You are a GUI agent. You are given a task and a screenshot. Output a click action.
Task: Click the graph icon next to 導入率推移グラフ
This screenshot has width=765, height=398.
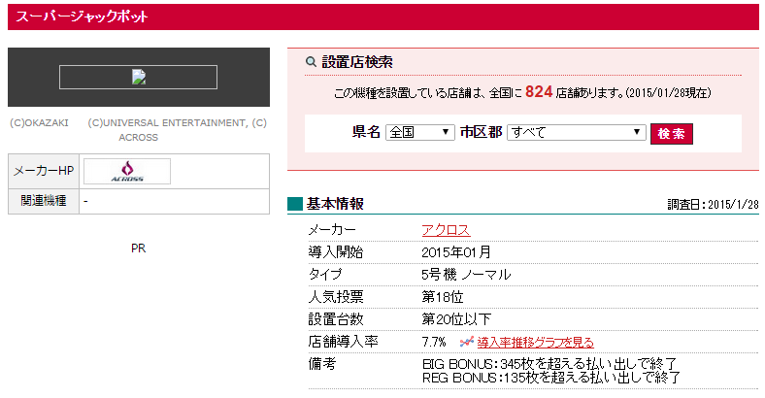(466, 343)
